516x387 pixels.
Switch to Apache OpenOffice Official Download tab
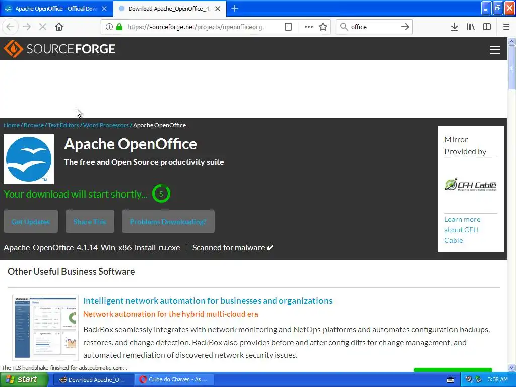(56, 9)
